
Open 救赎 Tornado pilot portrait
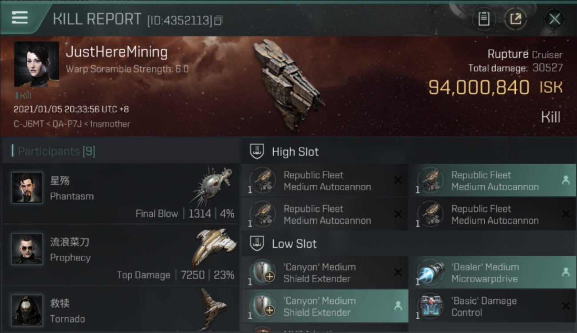click(x=27, y=310)
